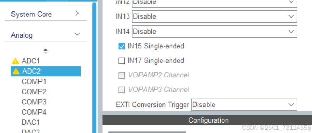Select DAC1 in the peripheral list
Image resolution: width=312 pixels, height=133 pixels.
tap(30, 122)
